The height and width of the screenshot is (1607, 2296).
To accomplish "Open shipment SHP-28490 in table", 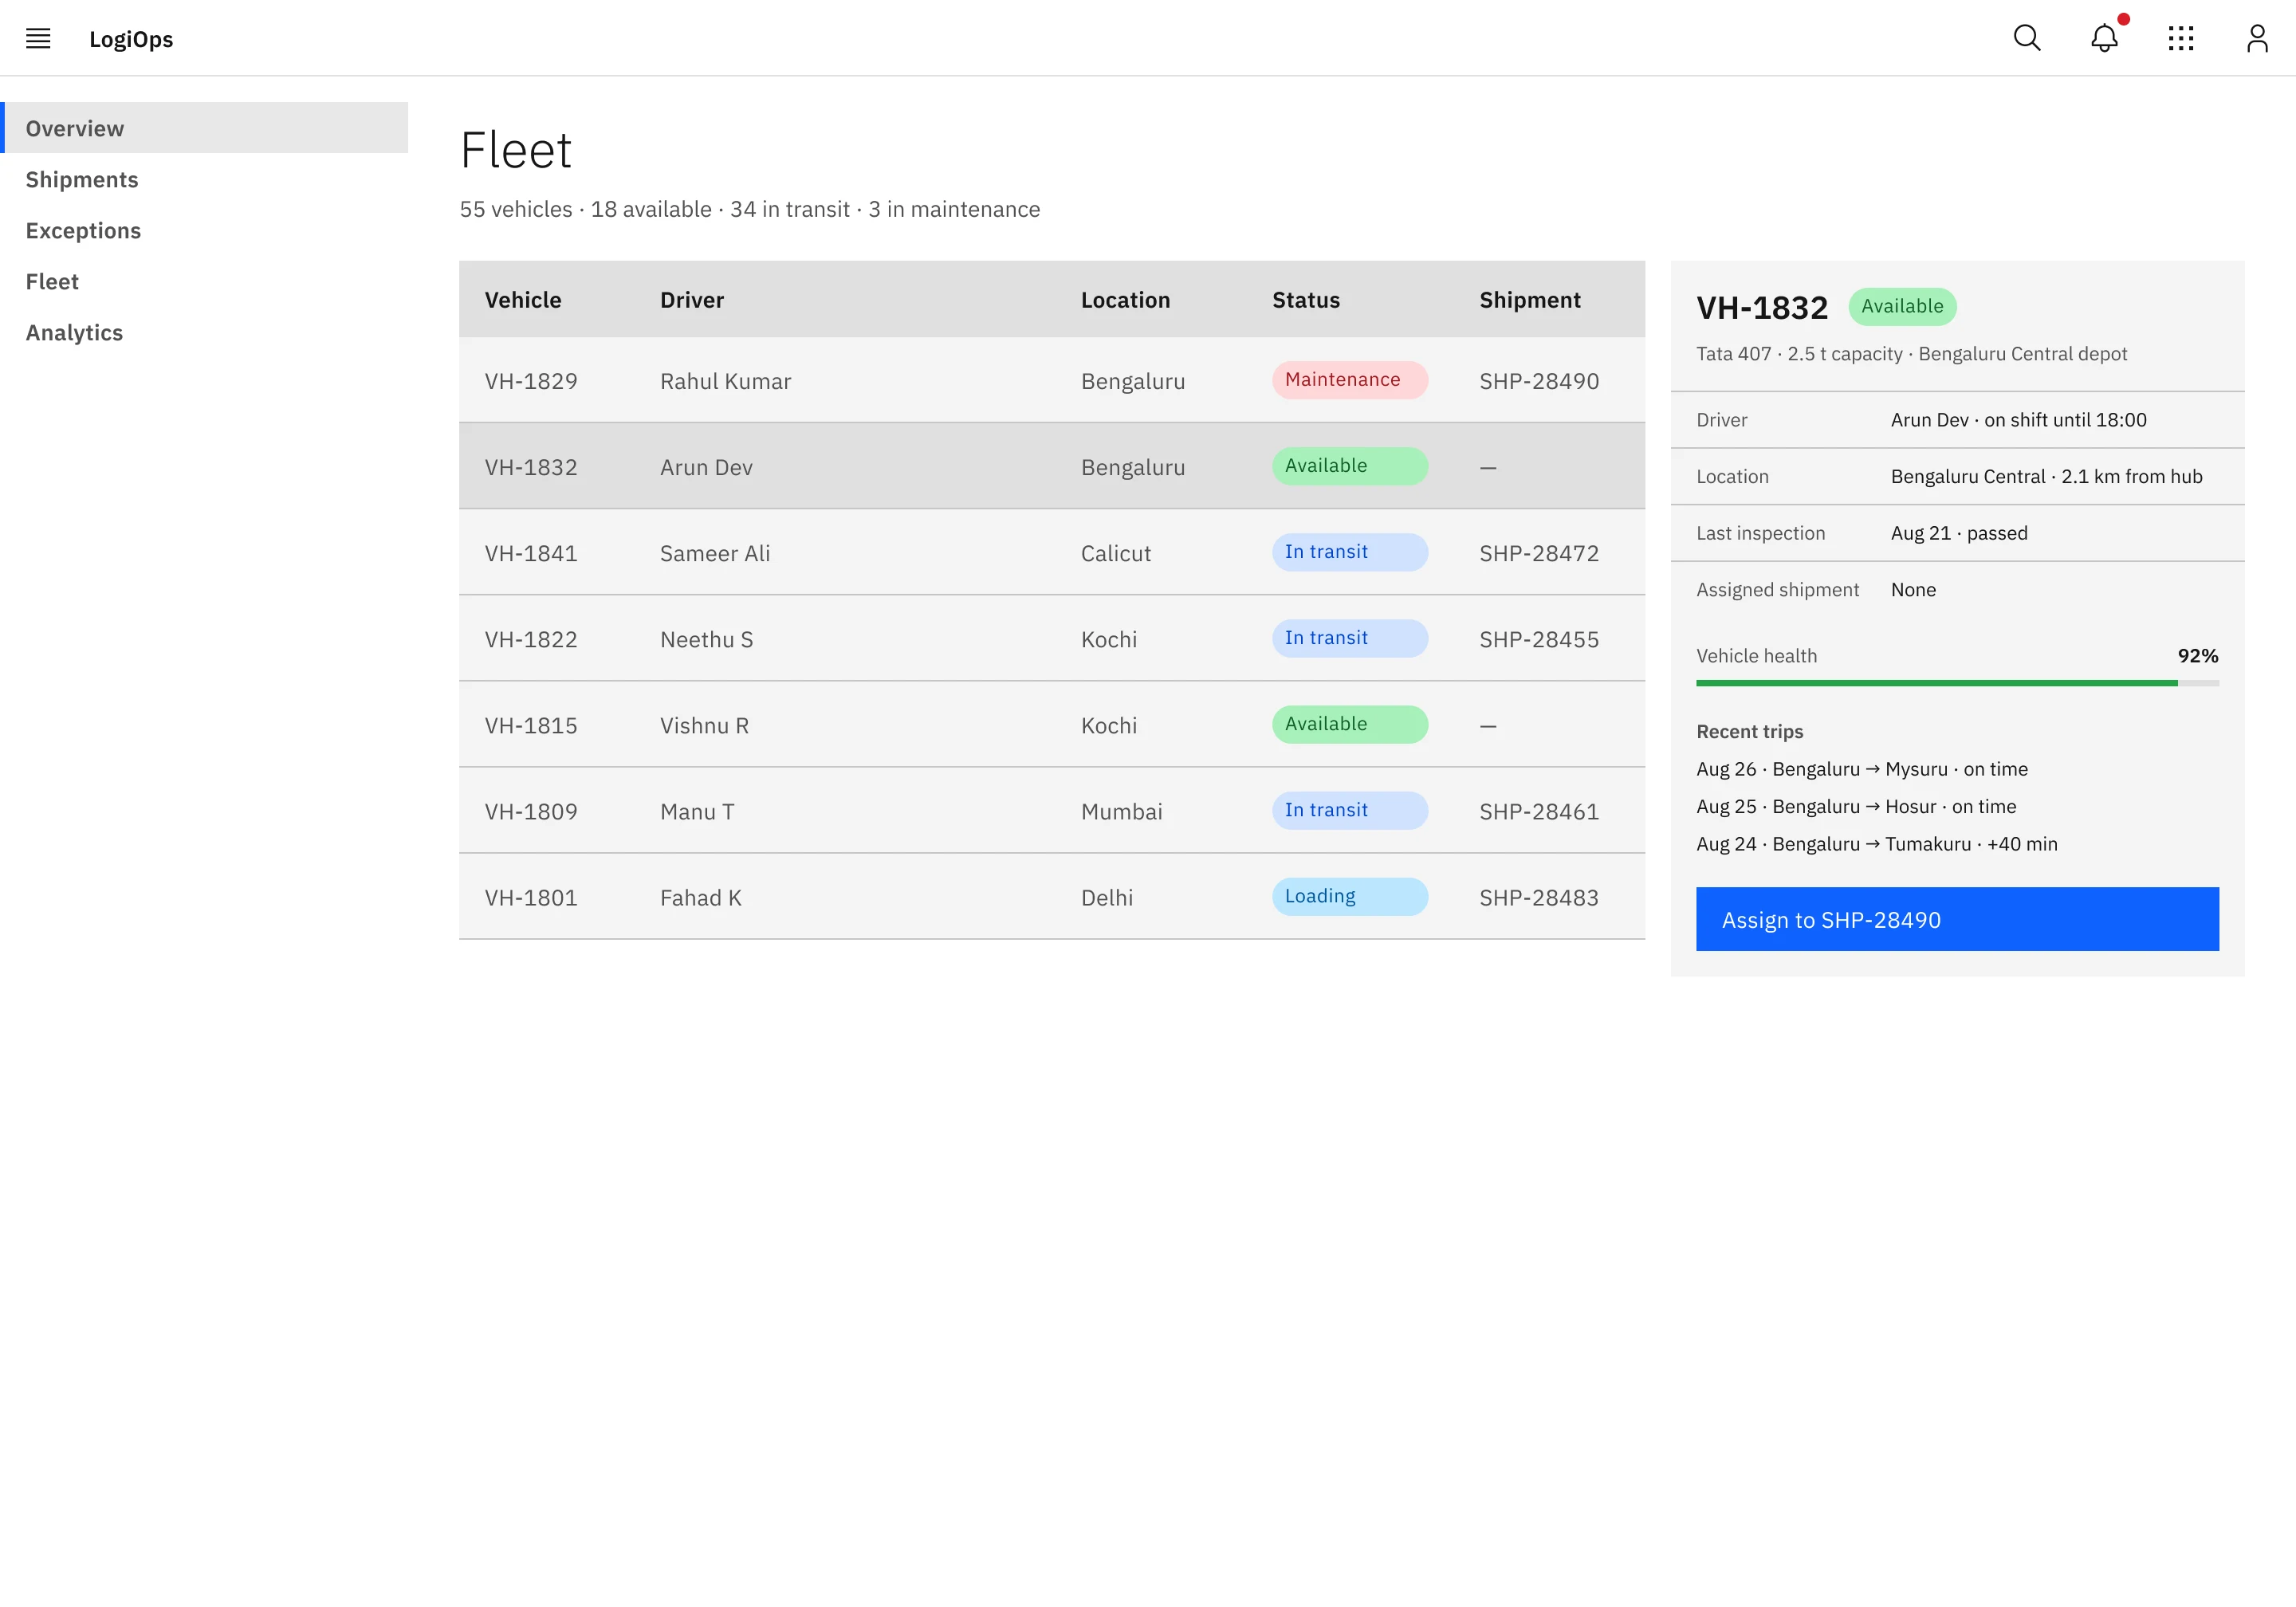I will [1539, 381].
